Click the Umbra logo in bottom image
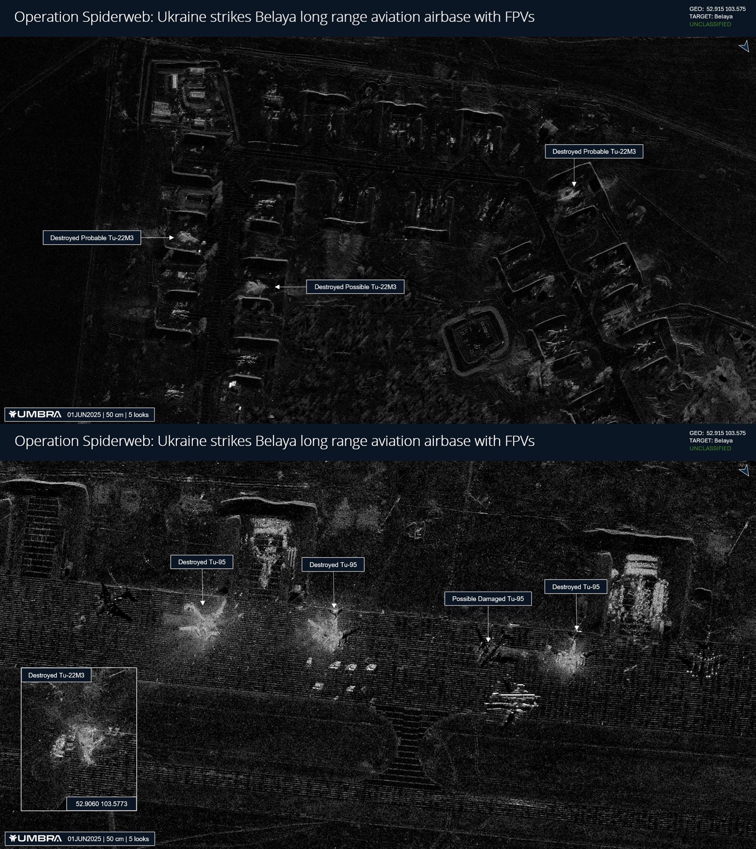Image resolution: width=756 pixels, height=849 pixels. click(x=35, y=838)
